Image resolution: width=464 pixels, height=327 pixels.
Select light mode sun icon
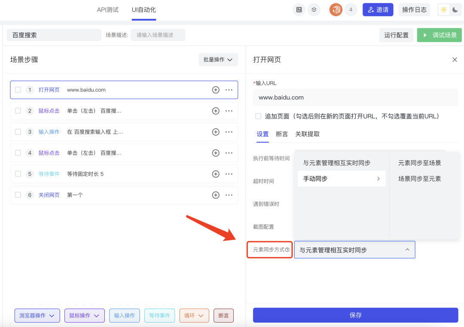[x=444, y=10]
